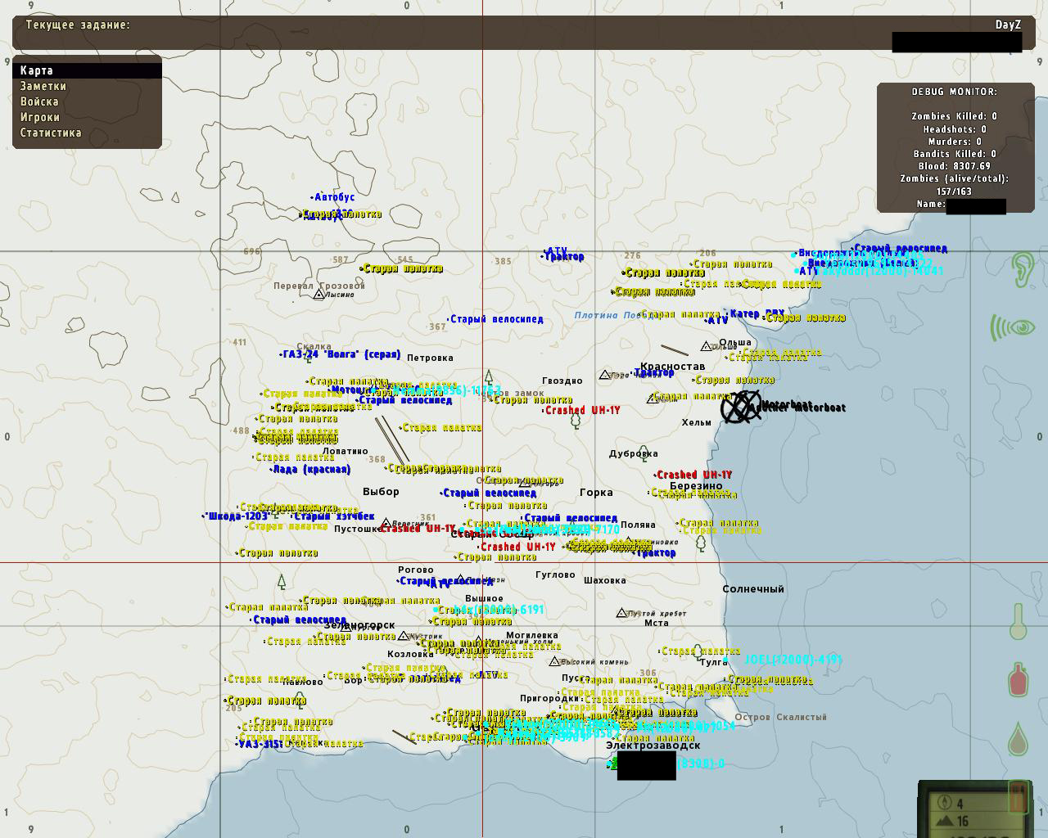Click the Солнечный town label
1048x838 pixels.
(753, 589)
